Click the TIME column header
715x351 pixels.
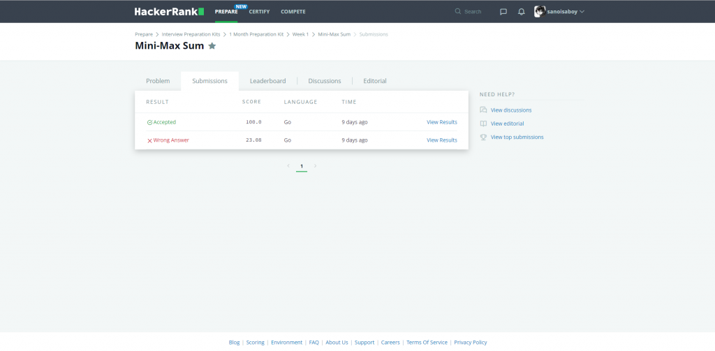[349, 102]
